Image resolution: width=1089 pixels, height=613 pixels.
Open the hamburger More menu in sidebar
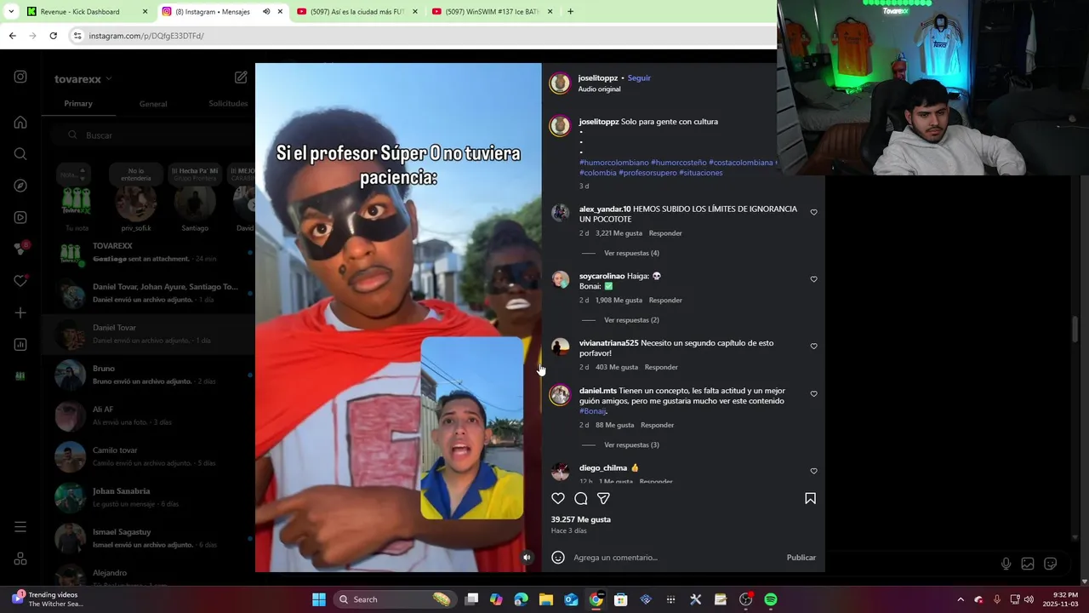[x=20, y=527]
